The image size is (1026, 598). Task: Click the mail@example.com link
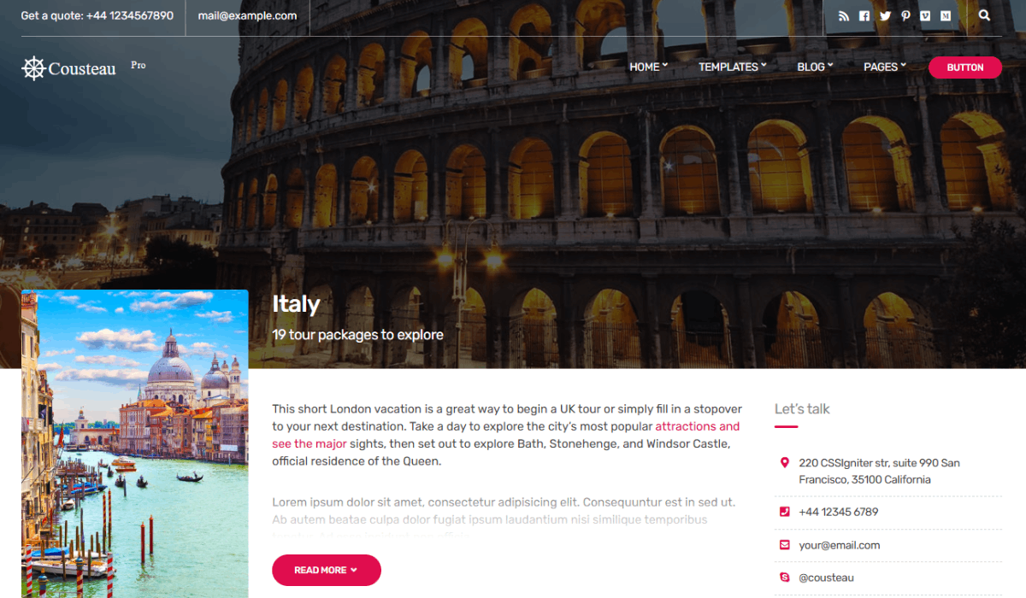pyautogui.click(x=247, y=15)
